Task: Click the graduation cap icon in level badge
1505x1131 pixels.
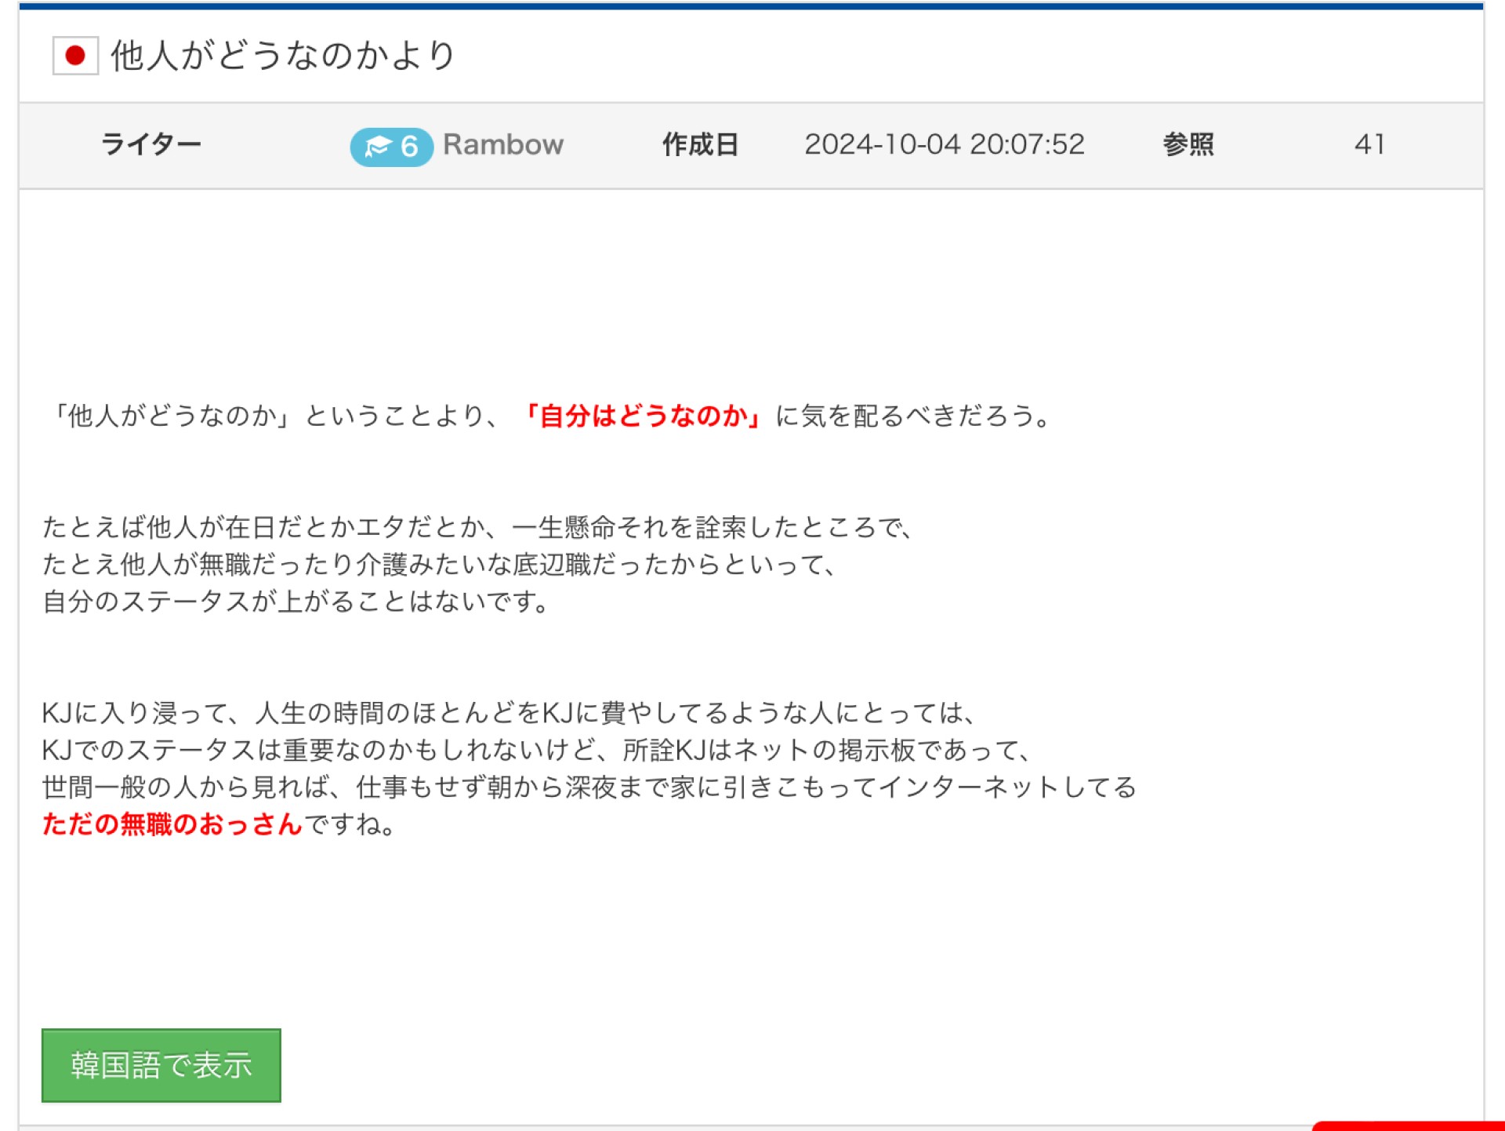Action: click(x=378, y=147)
